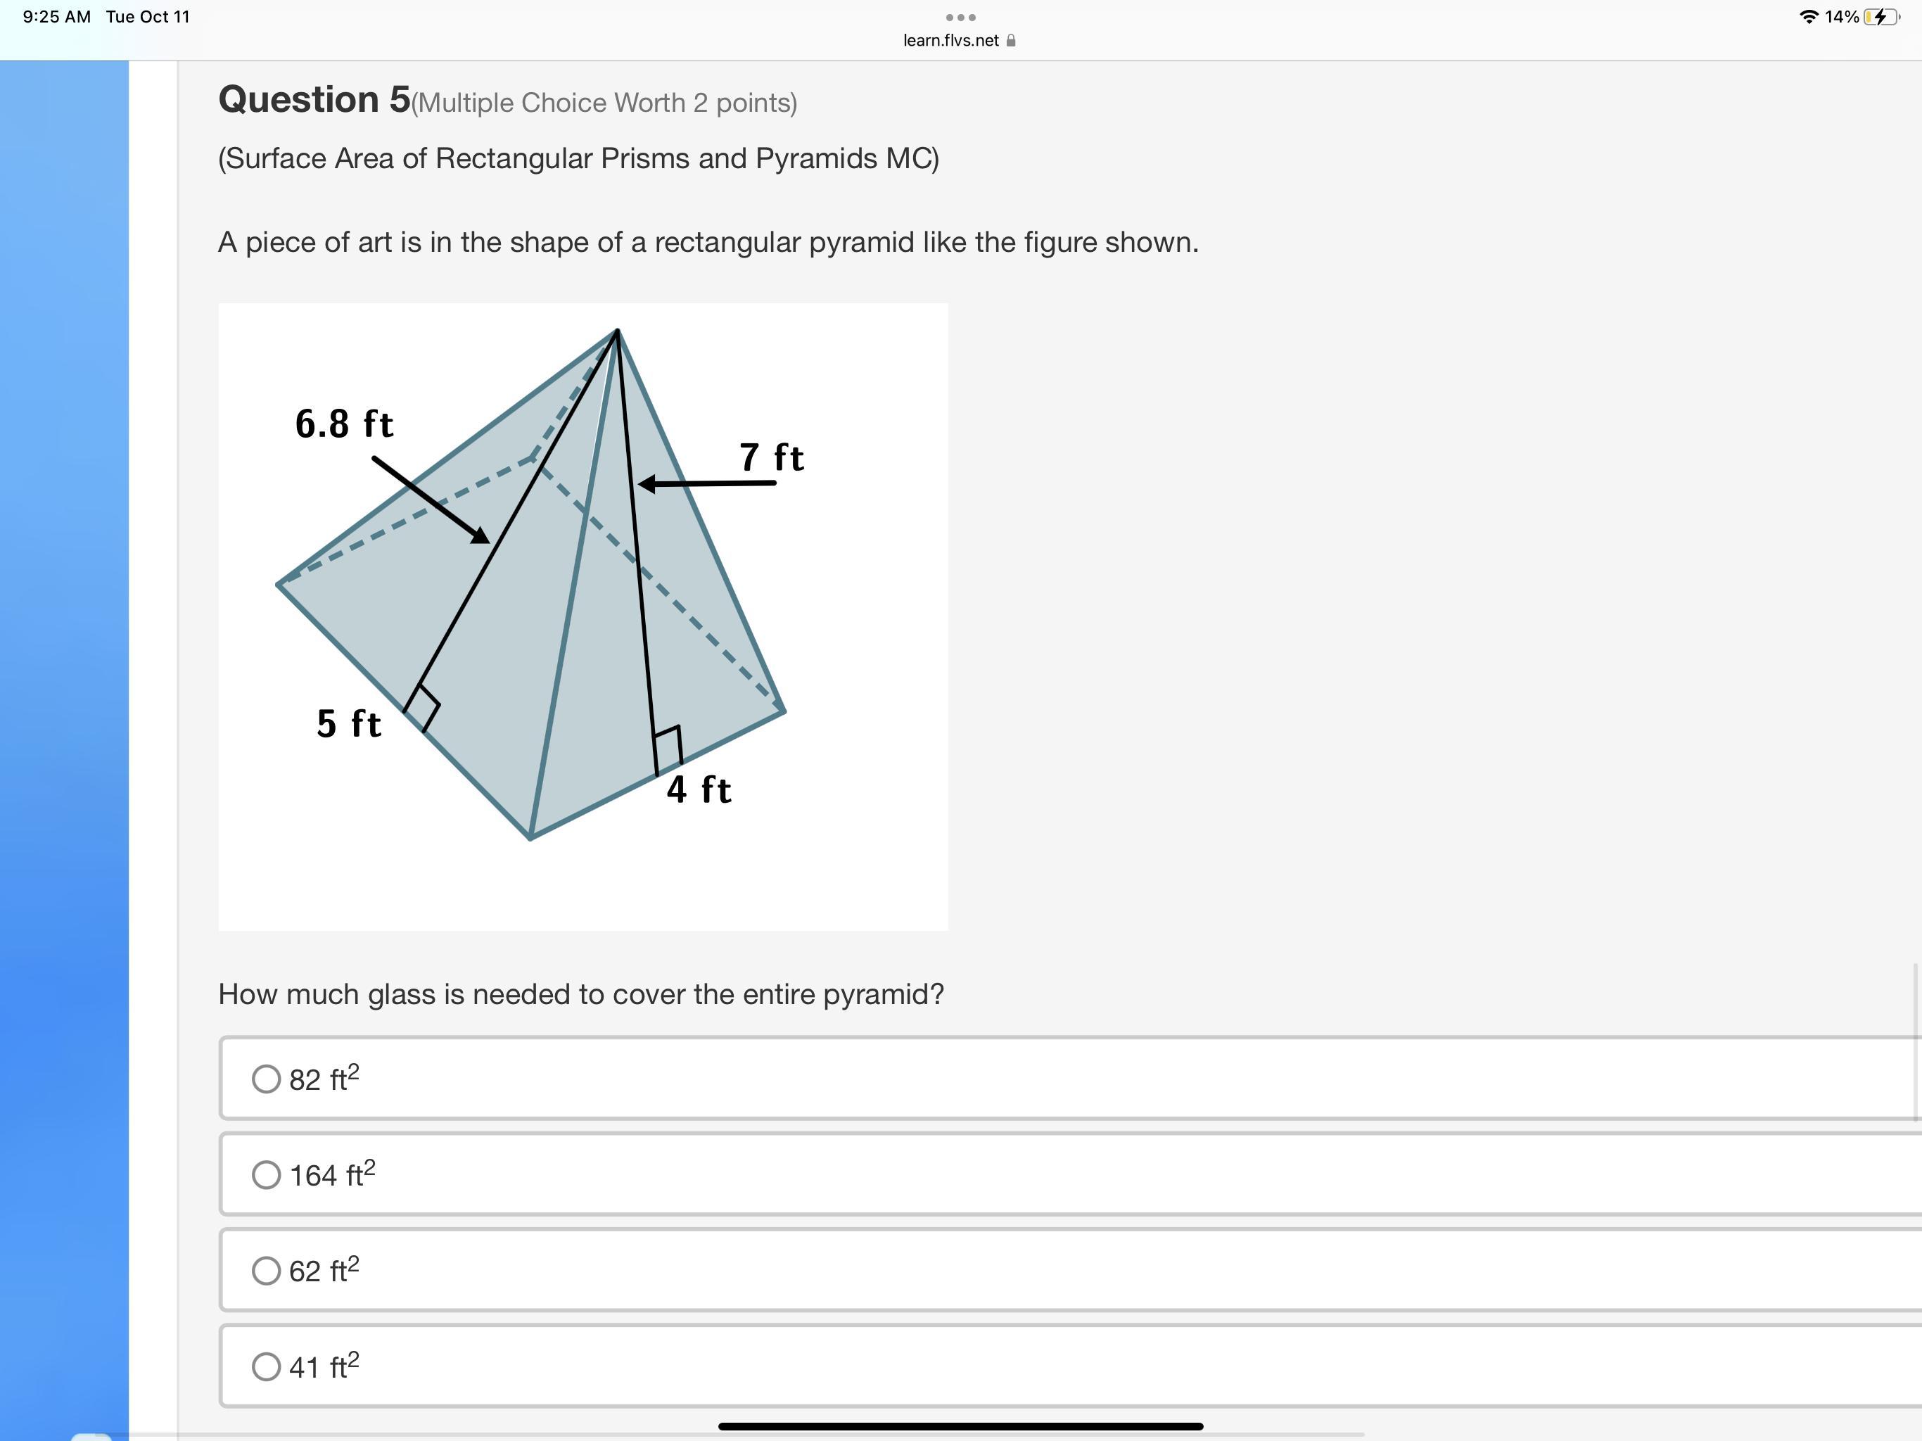The image size is (1922, 1441).
Task: Click the Question 5 heading
Action: coord(314,100)
